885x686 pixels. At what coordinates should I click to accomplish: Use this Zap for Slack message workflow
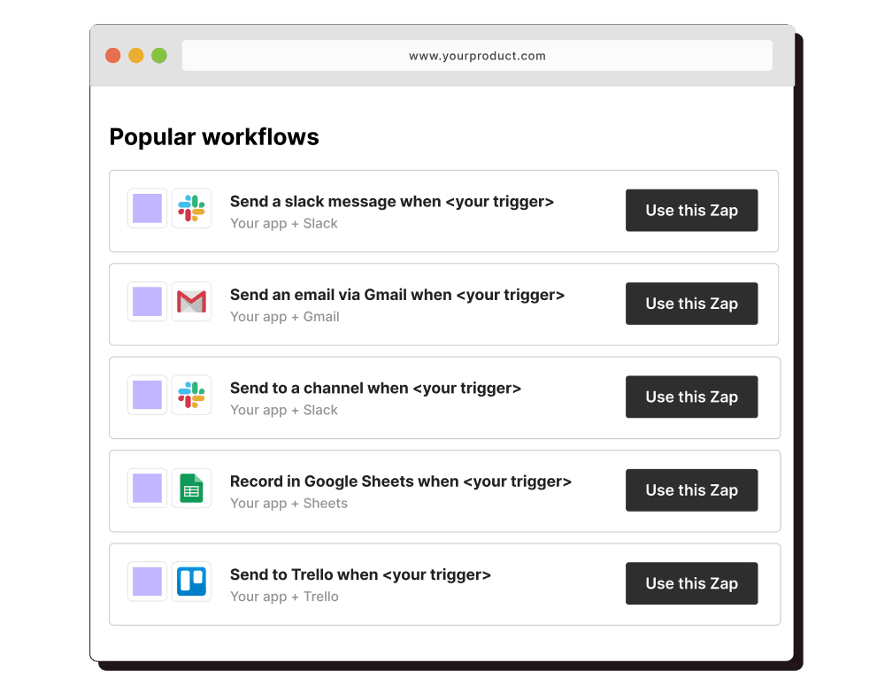pyautogui.click(x=691, y=210)
